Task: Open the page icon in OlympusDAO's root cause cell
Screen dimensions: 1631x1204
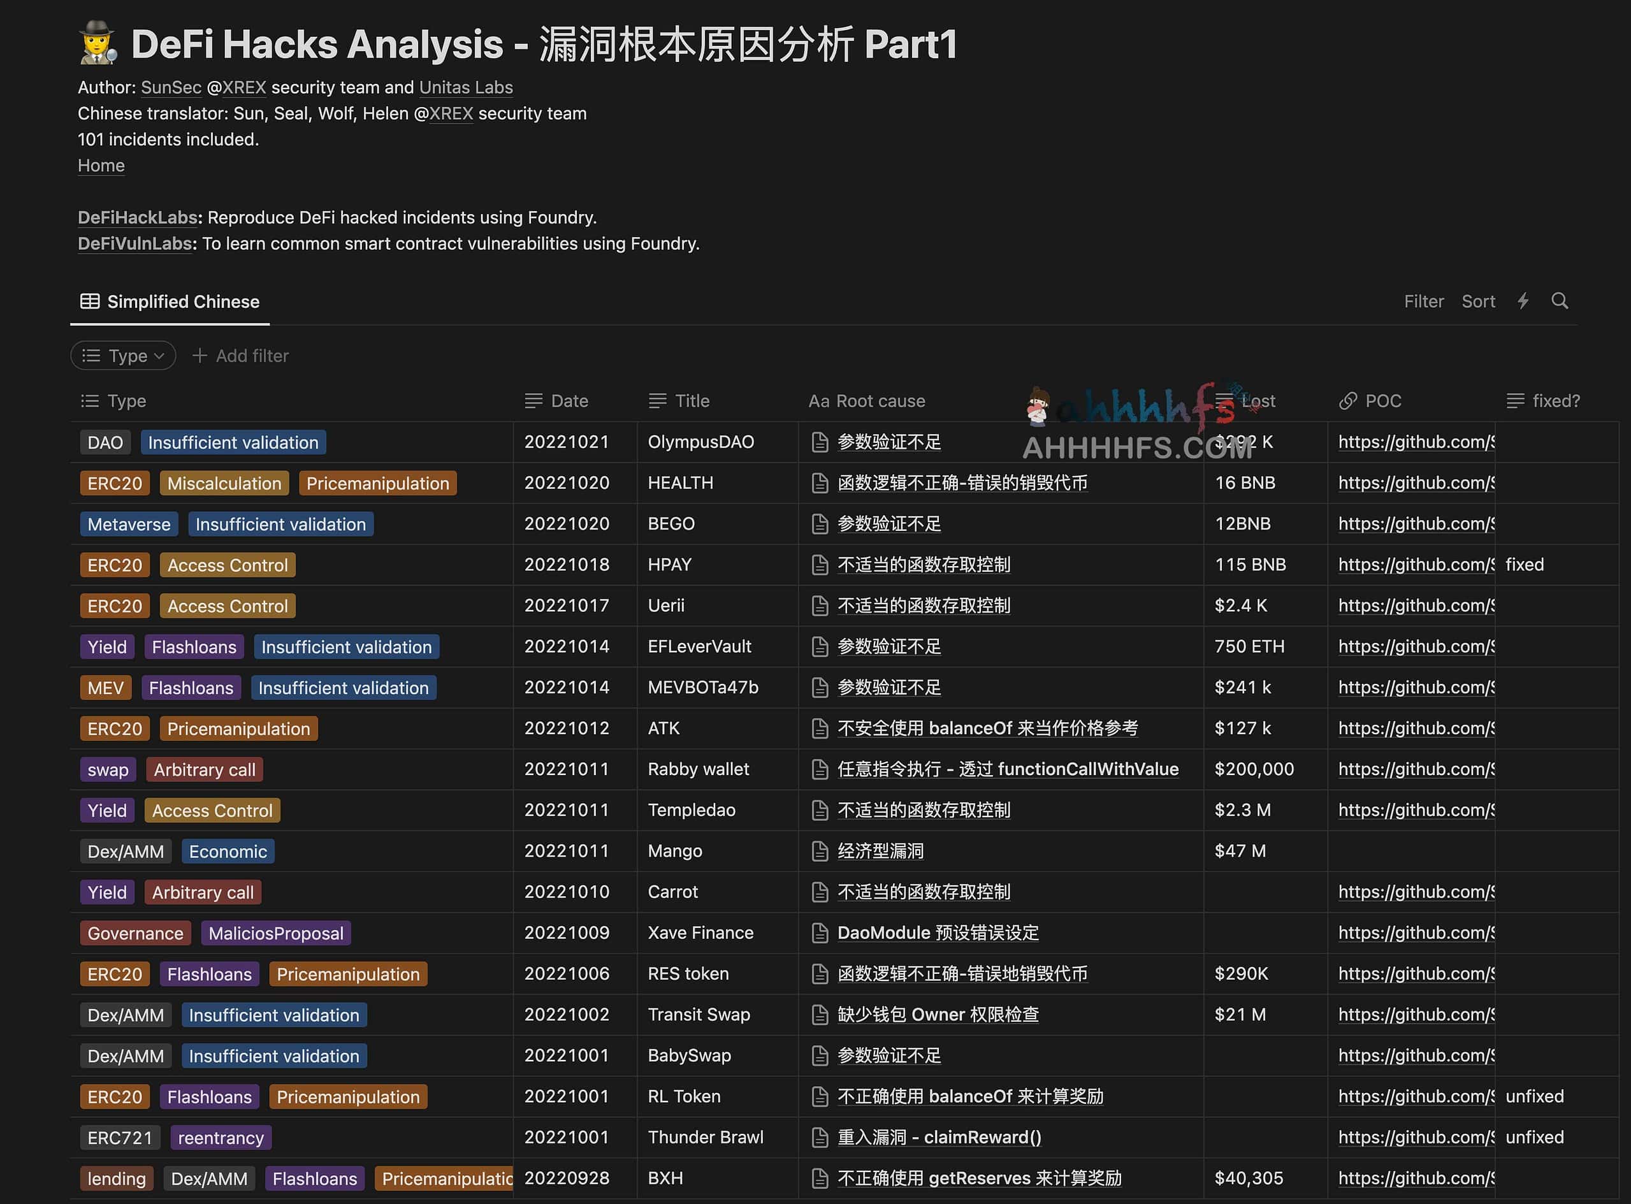Action: [x=821, y=442]
